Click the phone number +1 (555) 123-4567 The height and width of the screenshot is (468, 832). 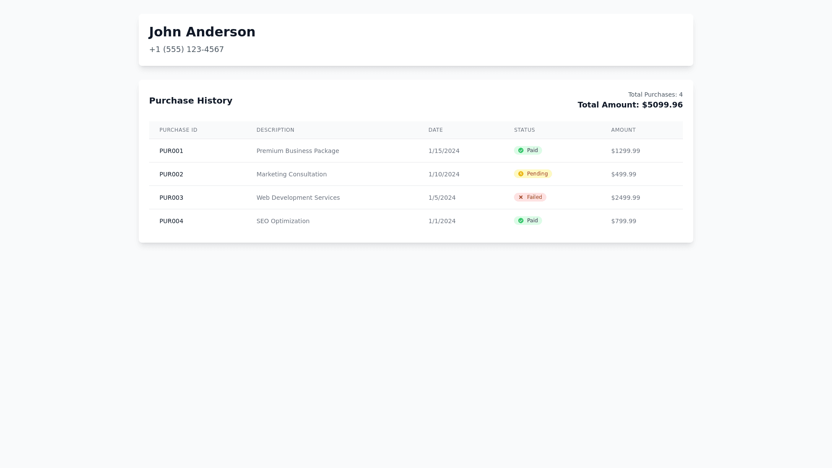(x=186, y=49)
